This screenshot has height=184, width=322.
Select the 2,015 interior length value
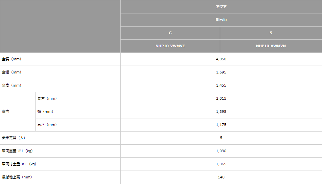221,98
